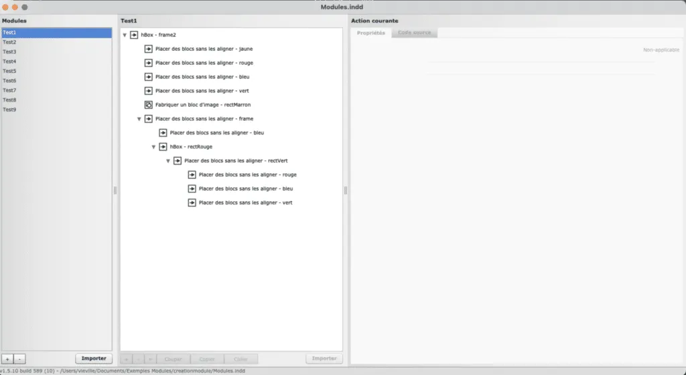Select Test5 in the Modules list
Viewport: 686px width, 375px height.
click(10, 71)
